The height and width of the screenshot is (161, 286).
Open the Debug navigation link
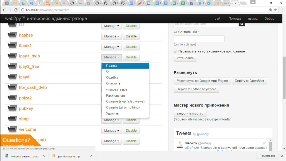[270, 19]
